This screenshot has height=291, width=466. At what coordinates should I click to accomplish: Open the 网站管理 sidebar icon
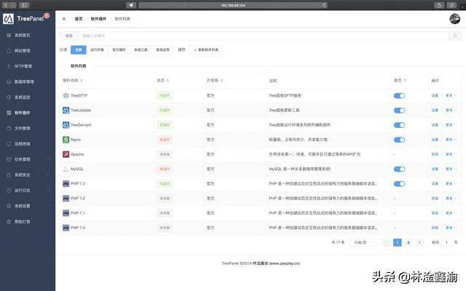pyautogui.click(x=9, y=51)
